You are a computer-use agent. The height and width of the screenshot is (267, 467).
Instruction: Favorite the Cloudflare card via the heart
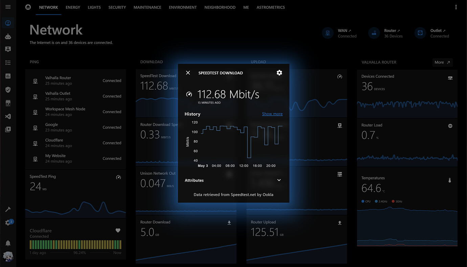[118, 230]
